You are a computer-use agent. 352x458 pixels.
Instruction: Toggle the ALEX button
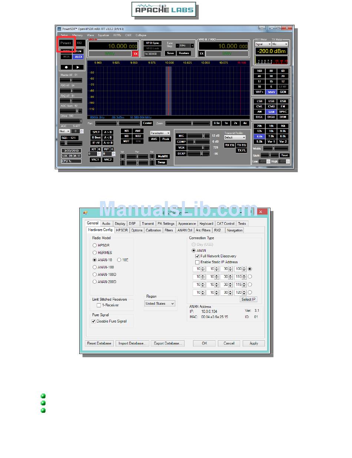pyautogui.click(x=78, y=57)
